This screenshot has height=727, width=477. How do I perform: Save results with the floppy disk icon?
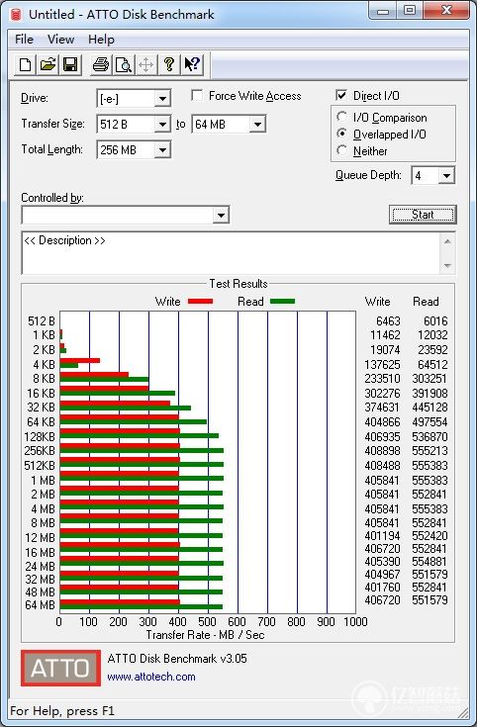[x=70, y=64]
